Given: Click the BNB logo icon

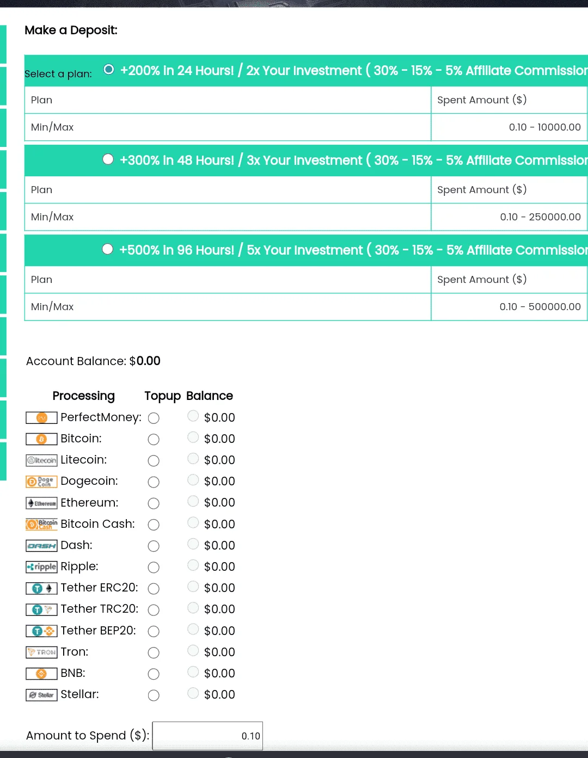Looking at the screenshot, I should click(x=41, y=674).
